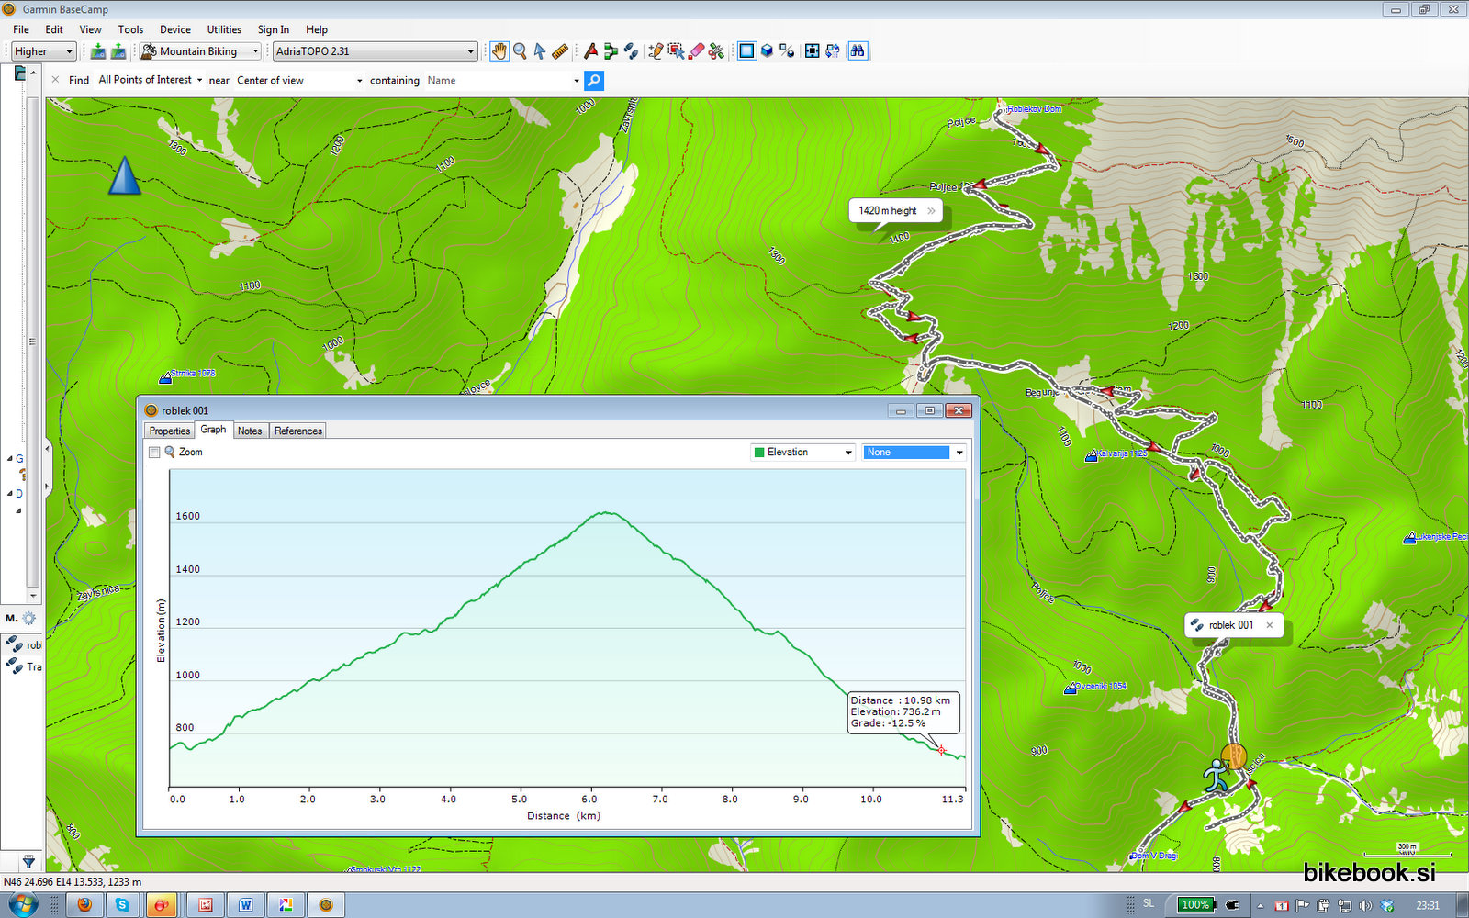
Task: Select the Measure ruler tool
Action: 560,51
